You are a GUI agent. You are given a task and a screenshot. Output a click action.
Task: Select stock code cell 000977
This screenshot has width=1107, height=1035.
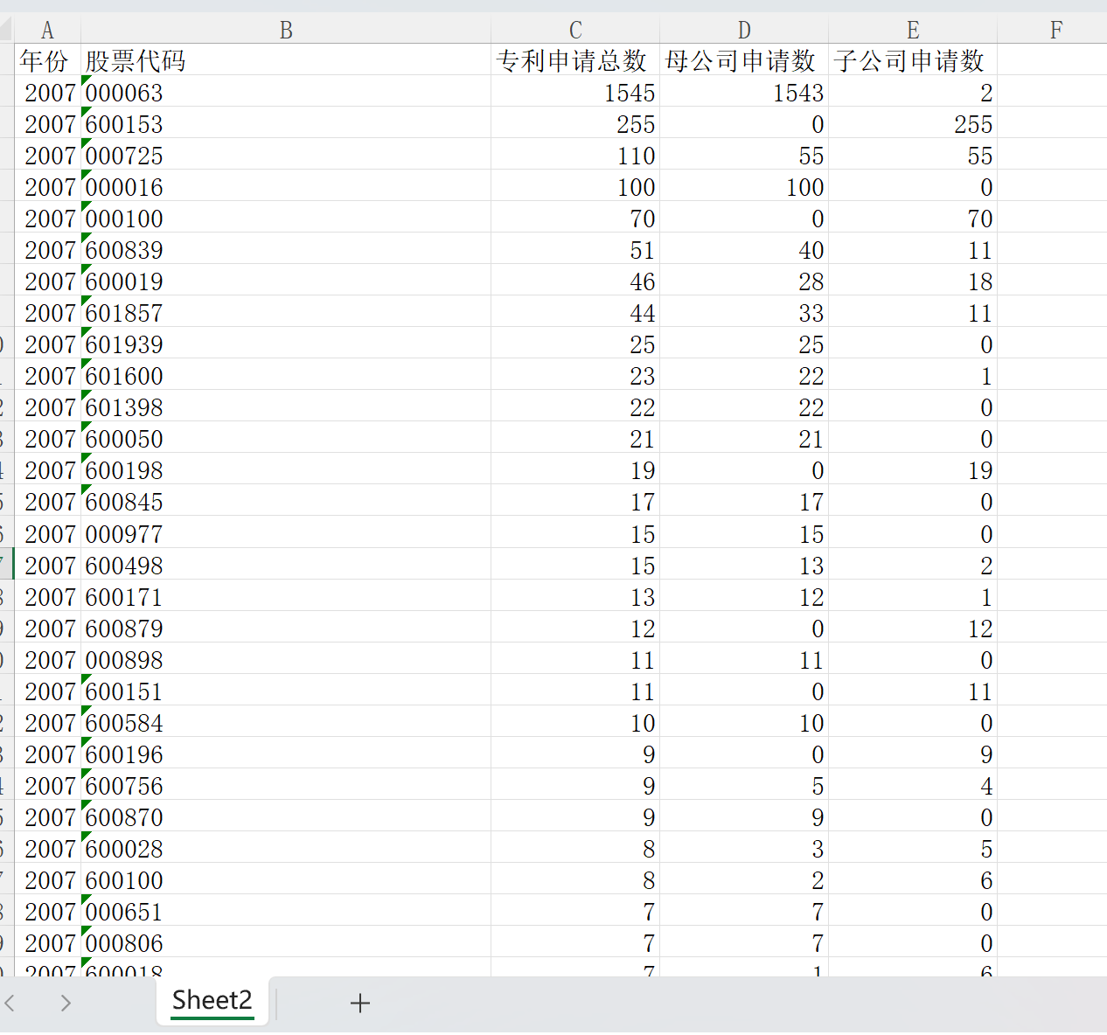click(x=286, y=532)
